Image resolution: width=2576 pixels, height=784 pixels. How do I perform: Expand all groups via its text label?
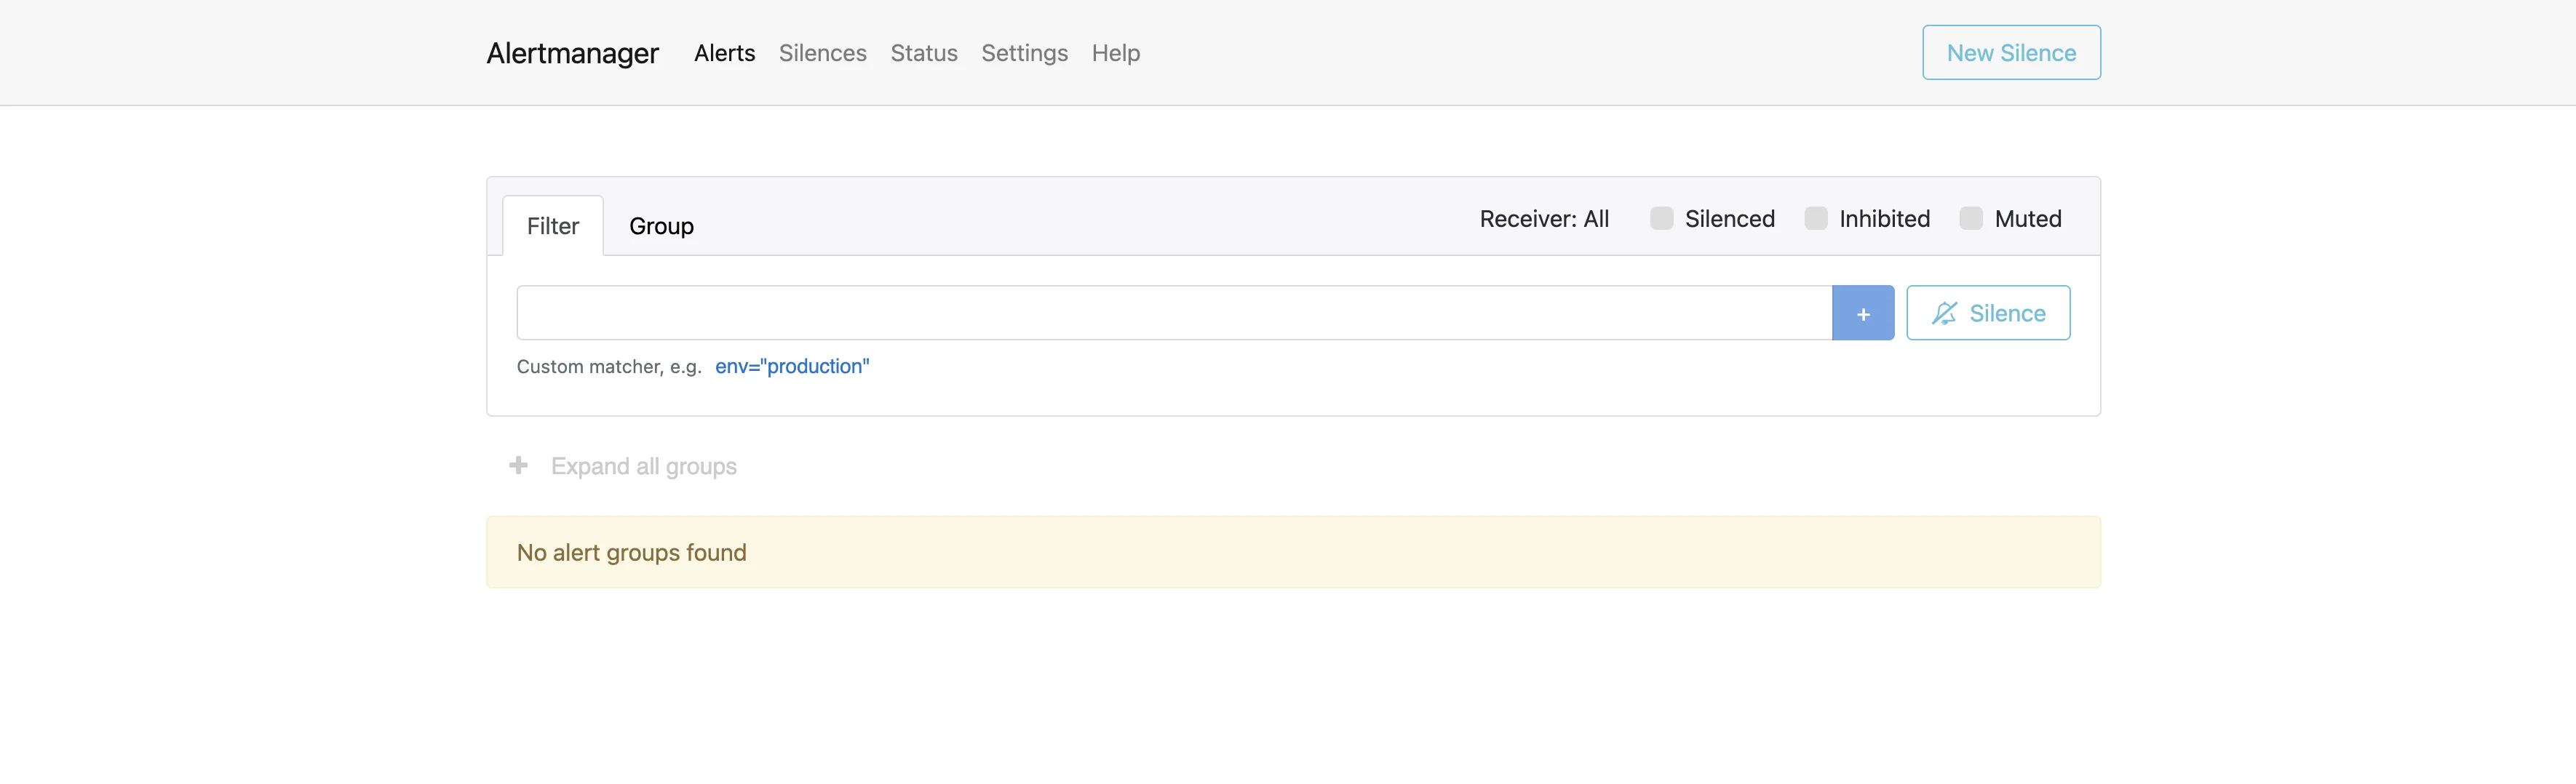pos(643,466)
